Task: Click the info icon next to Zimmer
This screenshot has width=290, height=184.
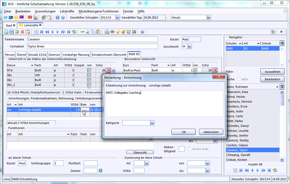Action: pos(100,171)
